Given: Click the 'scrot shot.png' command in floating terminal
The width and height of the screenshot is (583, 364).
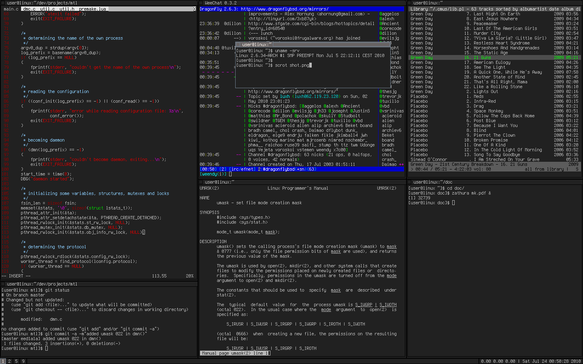Looking at the screenshot, I should pos(292,65).
